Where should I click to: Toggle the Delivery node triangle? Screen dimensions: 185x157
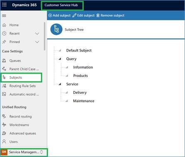(67, 93)
